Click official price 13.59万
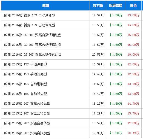 click(x=98, y=64)
